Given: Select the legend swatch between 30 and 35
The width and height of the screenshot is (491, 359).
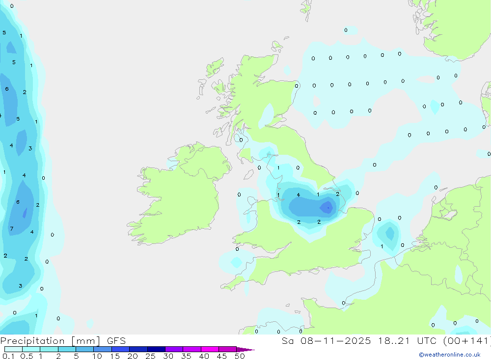Looking at the screenshot, I should [x=174, y=349].
